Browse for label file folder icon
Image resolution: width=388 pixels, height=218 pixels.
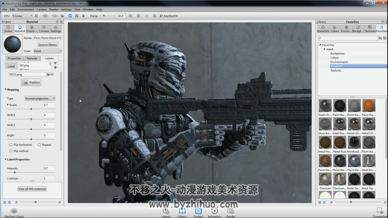pyautogui.click(x=48, y=75)
